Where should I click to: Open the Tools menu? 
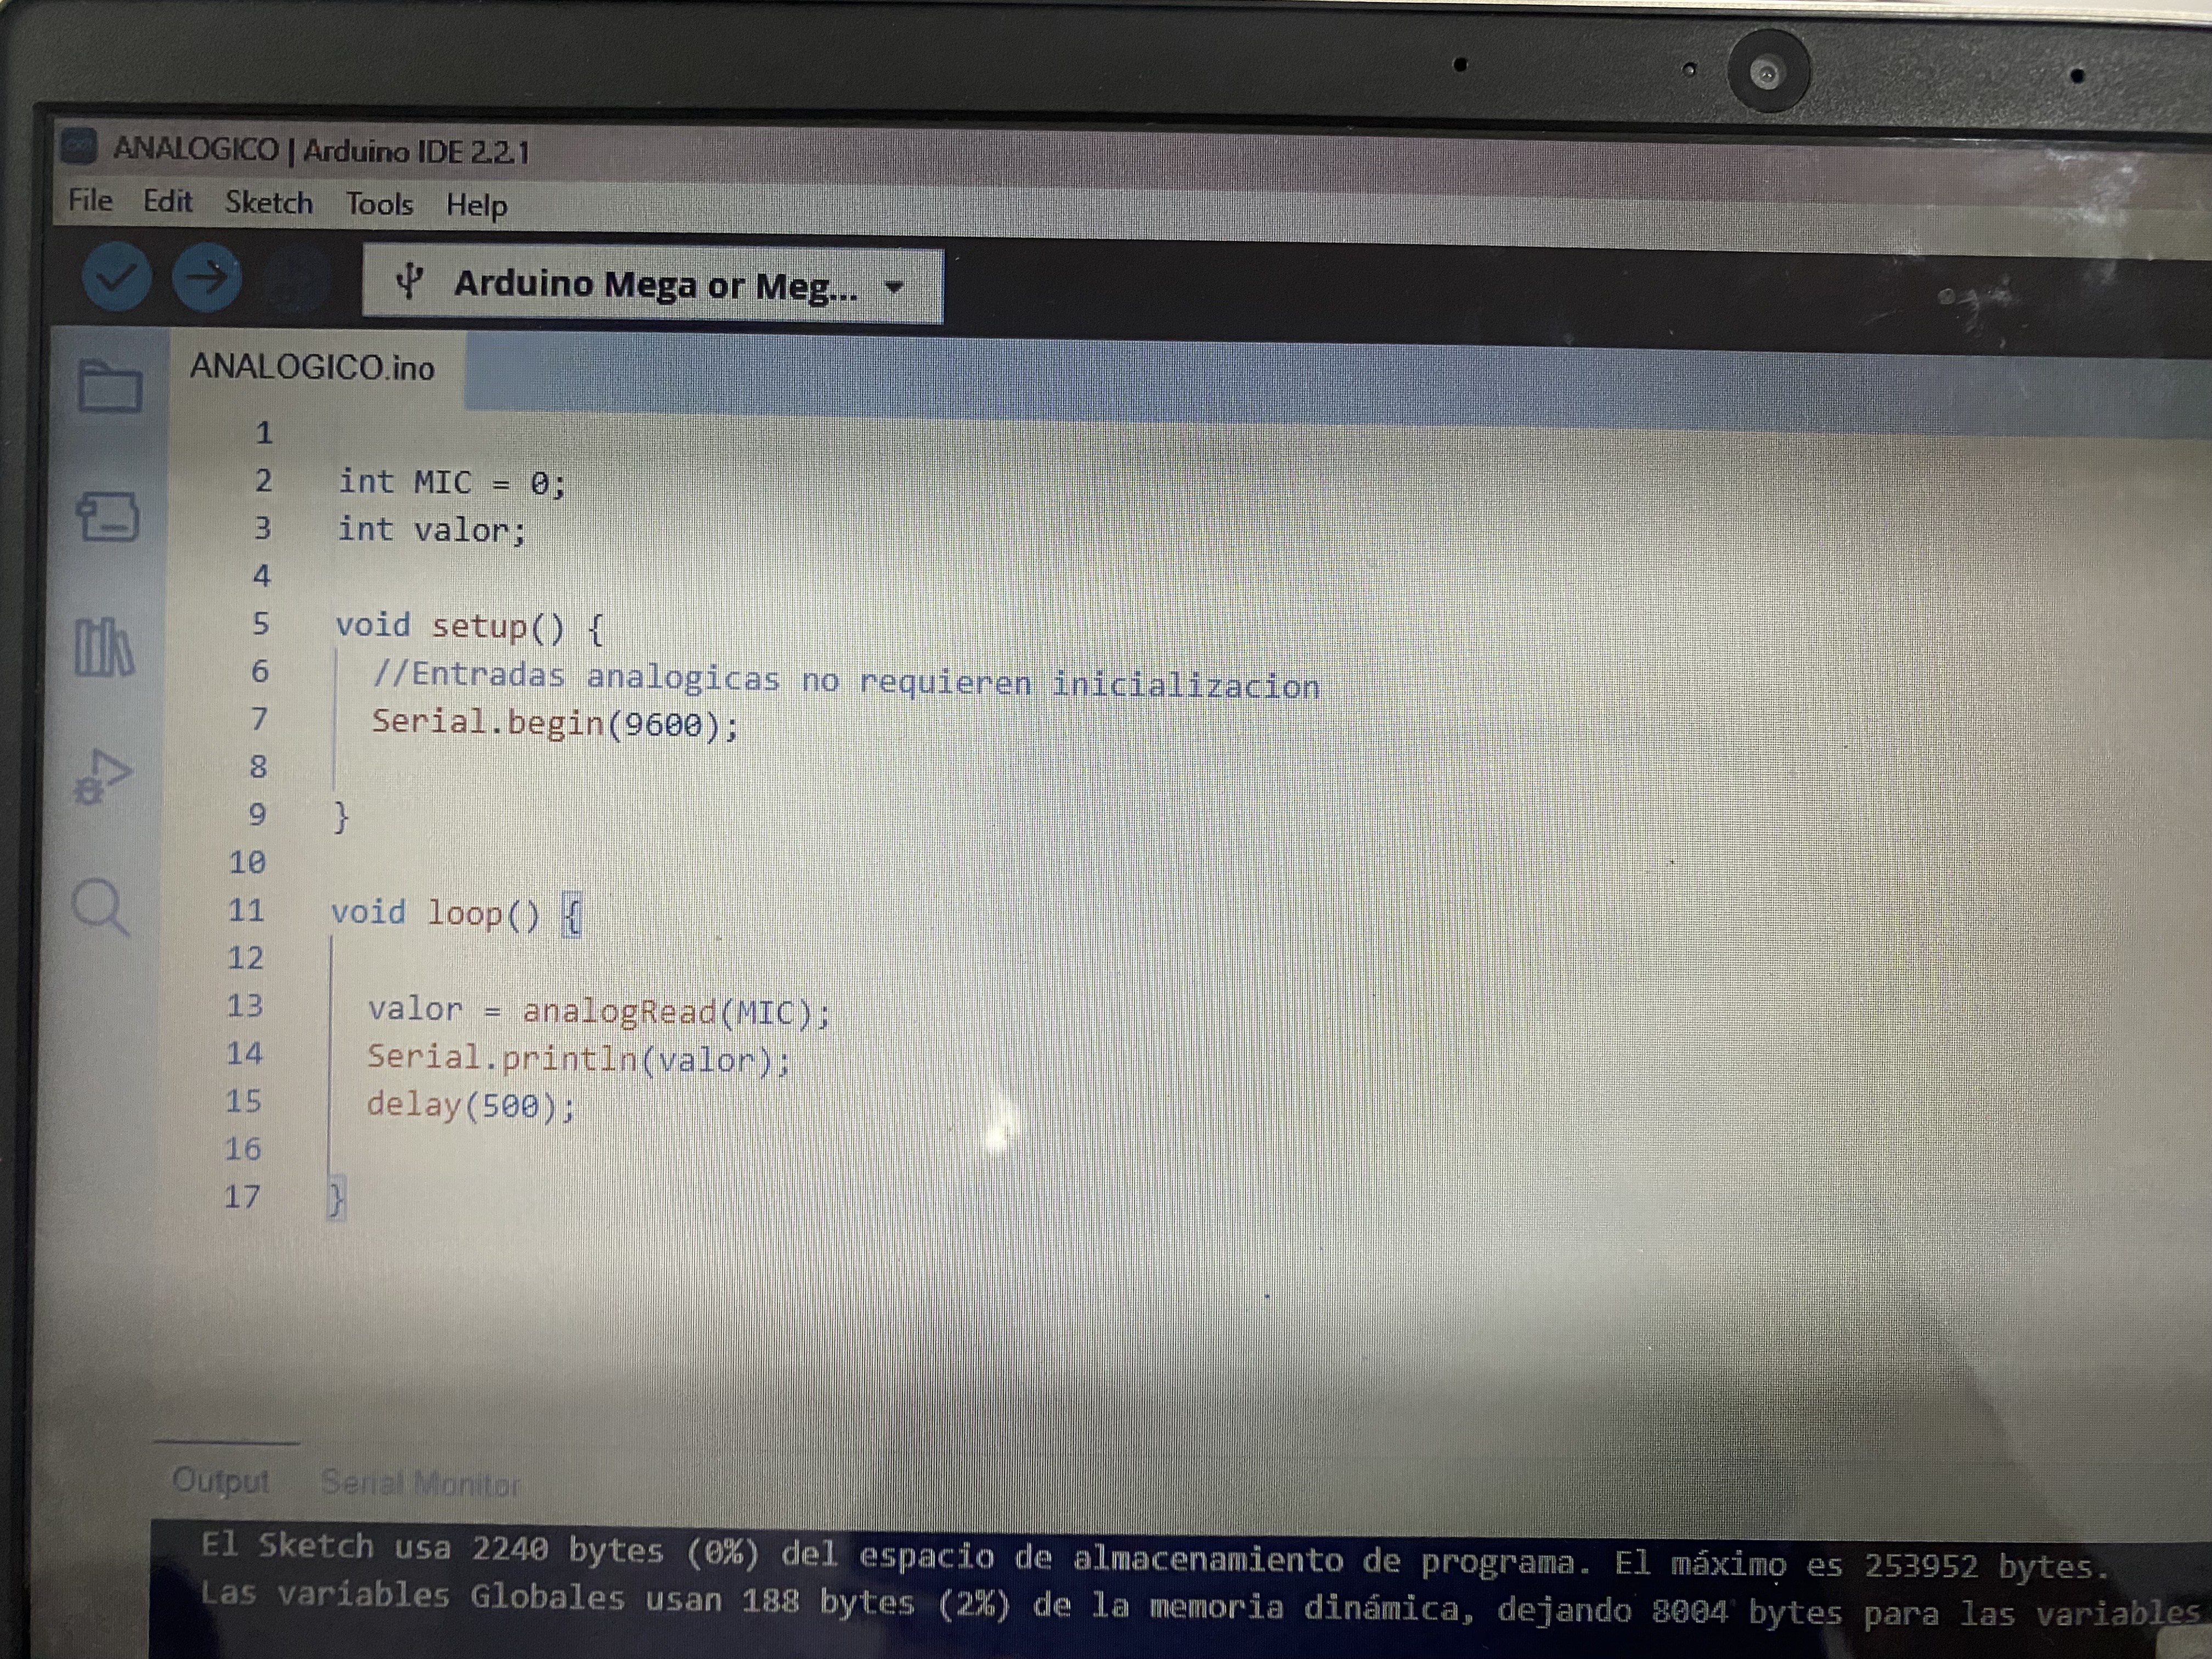coord(379,204)
